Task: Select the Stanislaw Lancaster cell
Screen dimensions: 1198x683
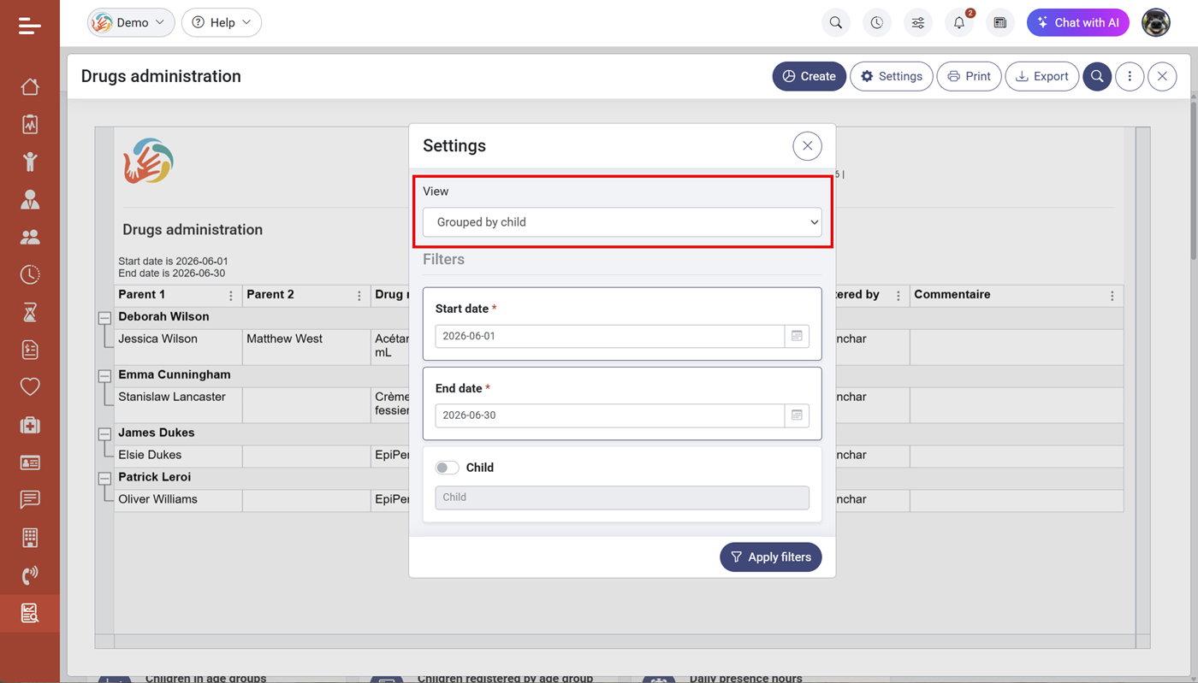Action: pyautogui.click(x=178, y=405)
